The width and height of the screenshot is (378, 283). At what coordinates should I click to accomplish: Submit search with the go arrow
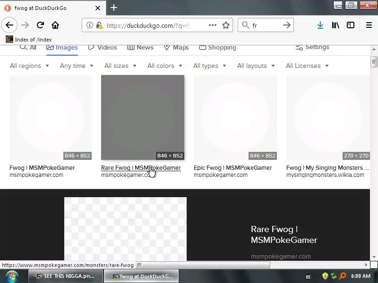[x=287, y=25]
